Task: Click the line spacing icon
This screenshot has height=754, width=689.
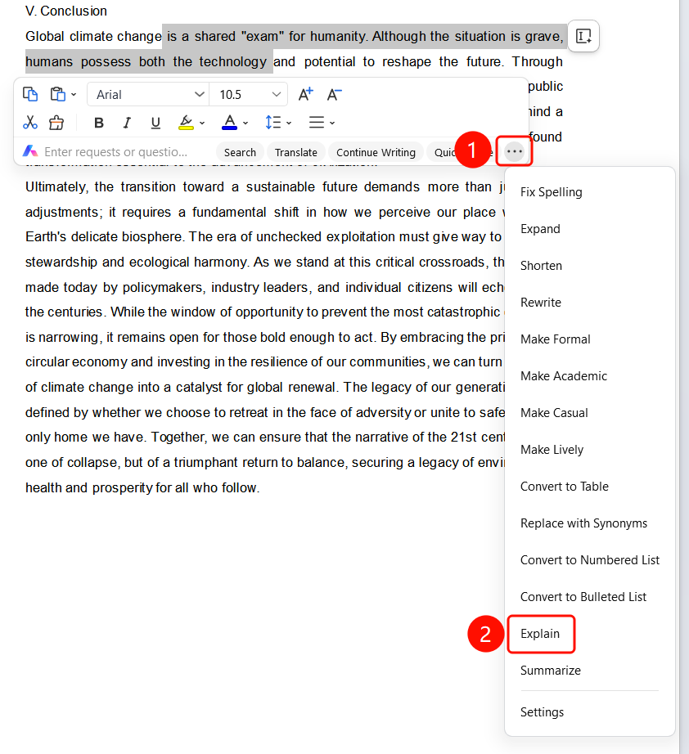Action: tap(272, 123)
